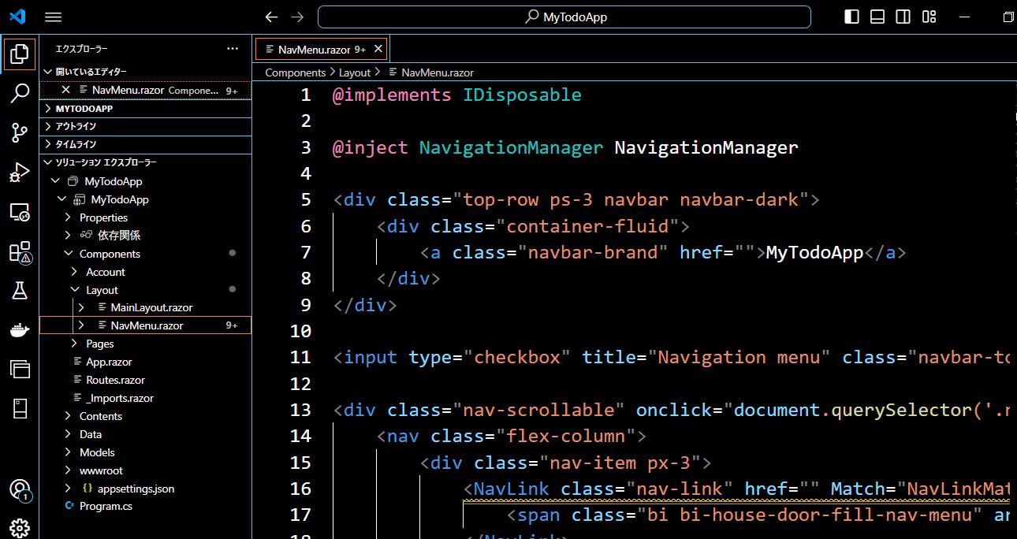Toggle the secondary side bar
1017x539 pixels.
pyautogui.click(x=903, y=16)
